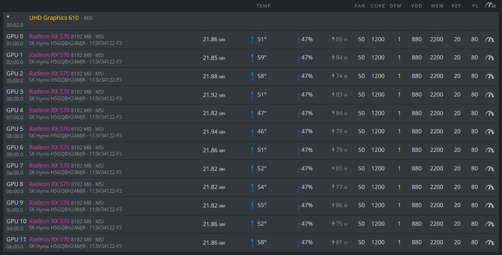Viewport: 502px width, 255px height.
Task: Click the FAN column header
Action: 360,6
